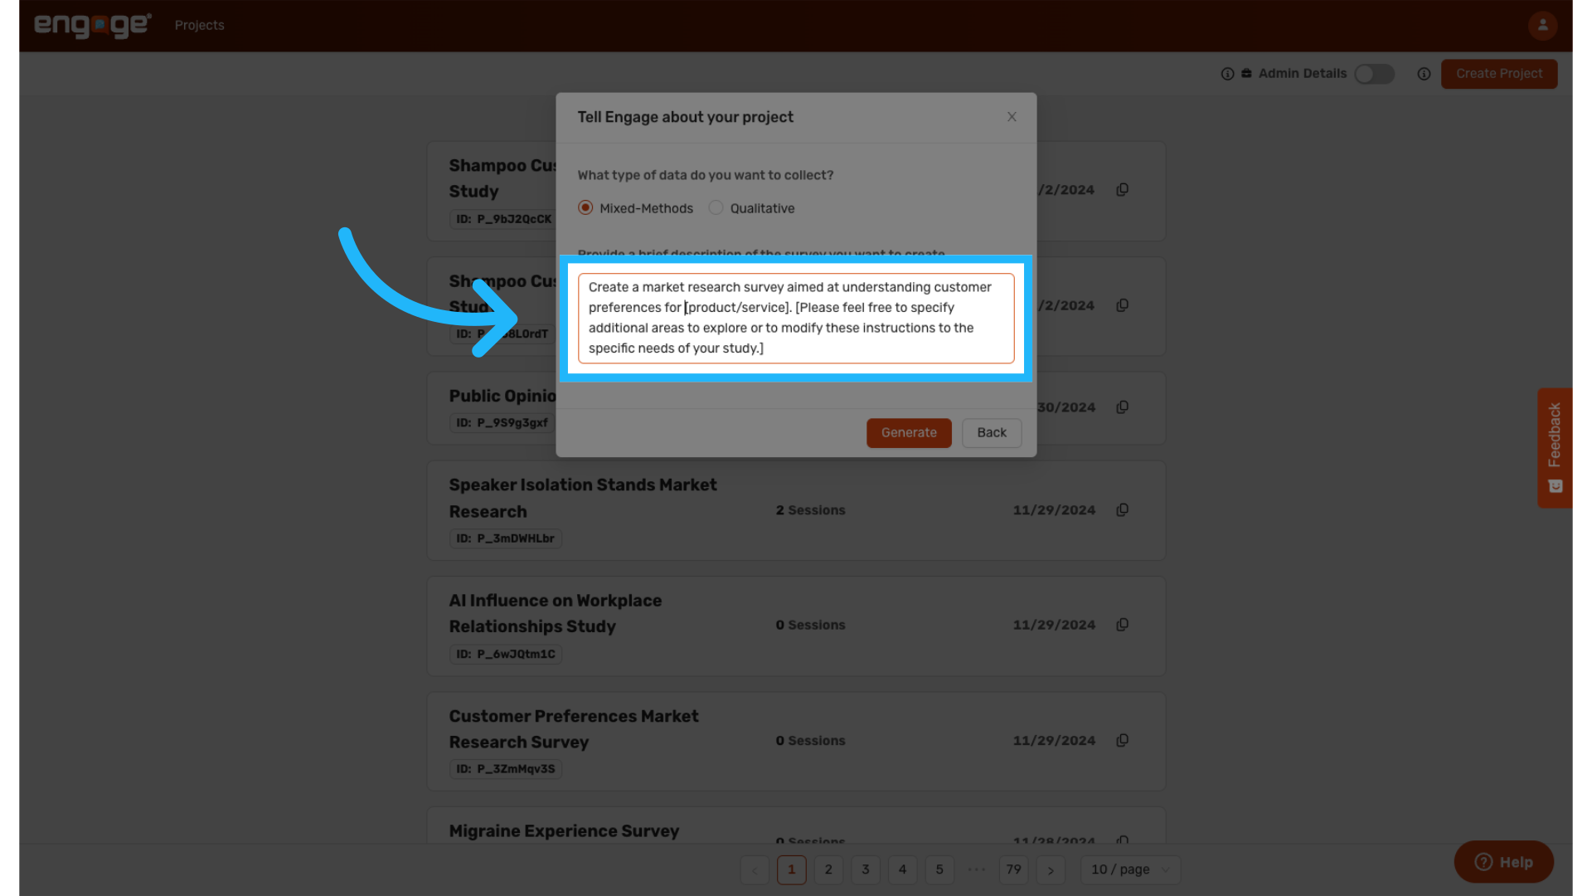Go to page 1
Screen dimensions: 1592x896
tap(791, 869)
